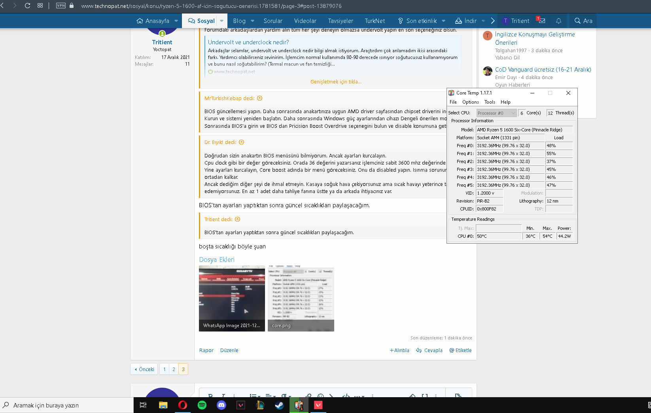Open Steam from the taskbar
Screen dimensions: 651x413
coord(280,405)
